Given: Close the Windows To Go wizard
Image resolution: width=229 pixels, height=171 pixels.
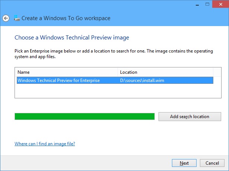Looking at the screenshot, I should [221, 4].
